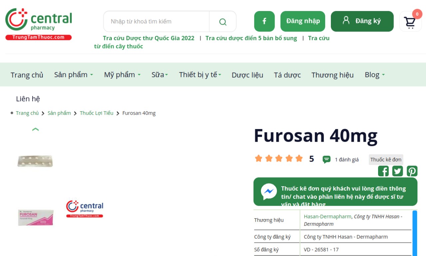This screenshot has width=426, height=256.
Task: Click the green prescription contact banner
Action: coord(335,192)
